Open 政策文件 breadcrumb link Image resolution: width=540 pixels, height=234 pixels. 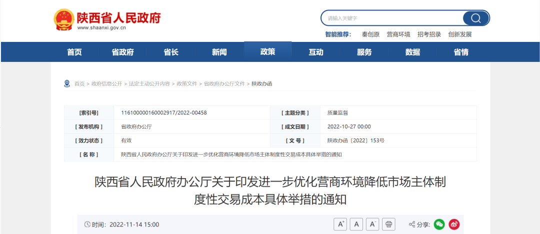187,84
